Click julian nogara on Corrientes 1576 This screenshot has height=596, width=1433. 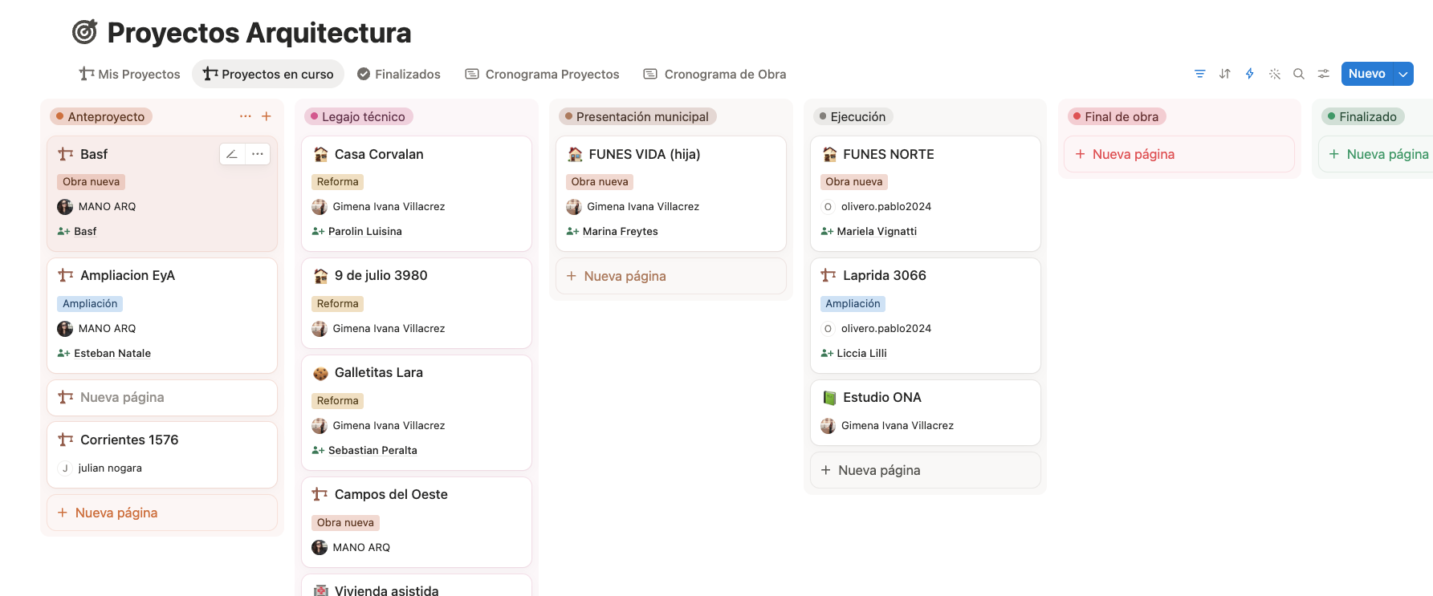tap(110, 468)
